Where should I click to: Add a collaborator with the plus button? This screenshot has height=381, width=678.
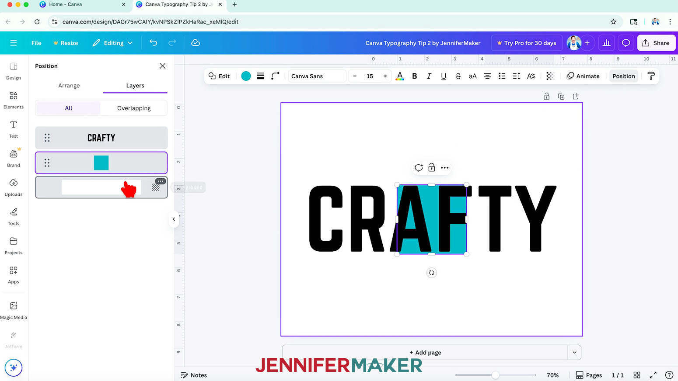click(x=587, y=43)
